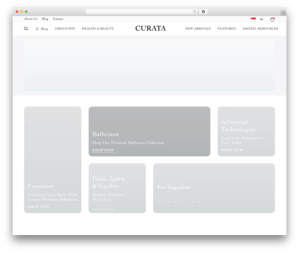
Task: Click 'Transform Your Space' furniture description
Action: (53, 197)
